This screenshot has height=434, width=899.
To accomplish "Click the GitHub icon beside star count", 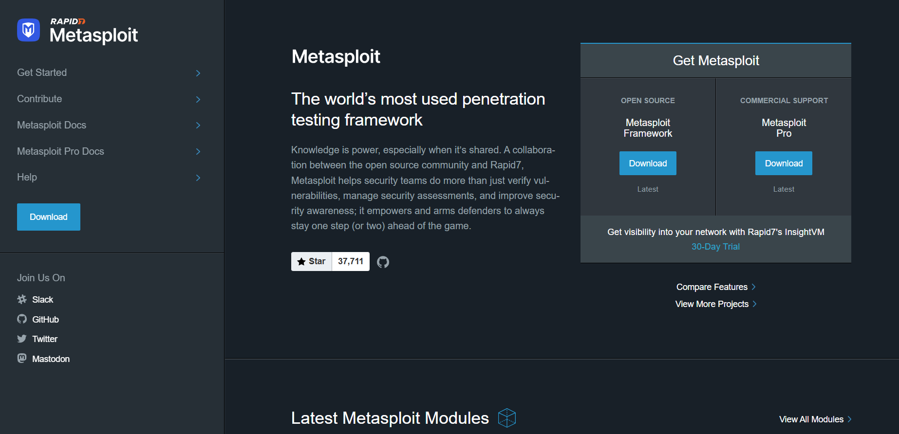I will [x=383, y=262].
